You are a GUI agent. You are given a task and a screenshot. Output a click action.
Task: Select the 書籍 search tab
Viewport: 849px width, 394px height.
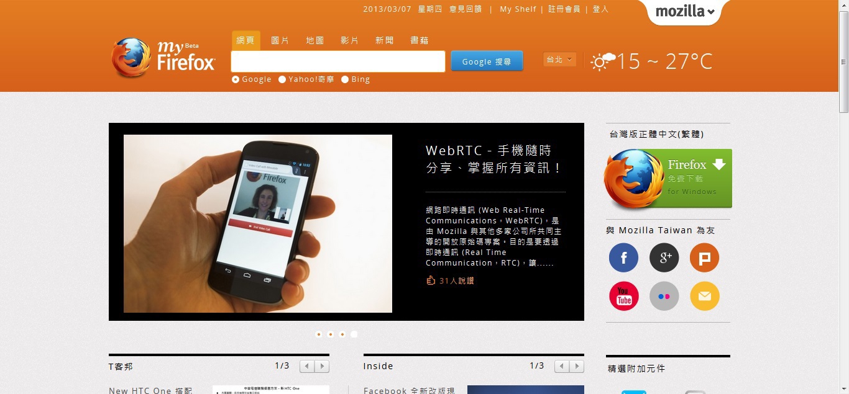tap(420, 40)
